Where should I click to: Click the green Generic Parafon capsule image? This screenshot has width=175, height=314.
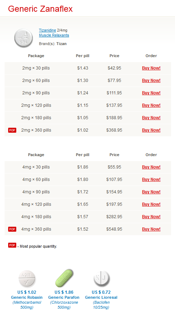click(64, 278)
